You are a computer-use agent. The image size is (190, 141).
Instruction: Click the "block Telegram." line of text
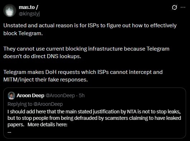click(x=23, y=33)
